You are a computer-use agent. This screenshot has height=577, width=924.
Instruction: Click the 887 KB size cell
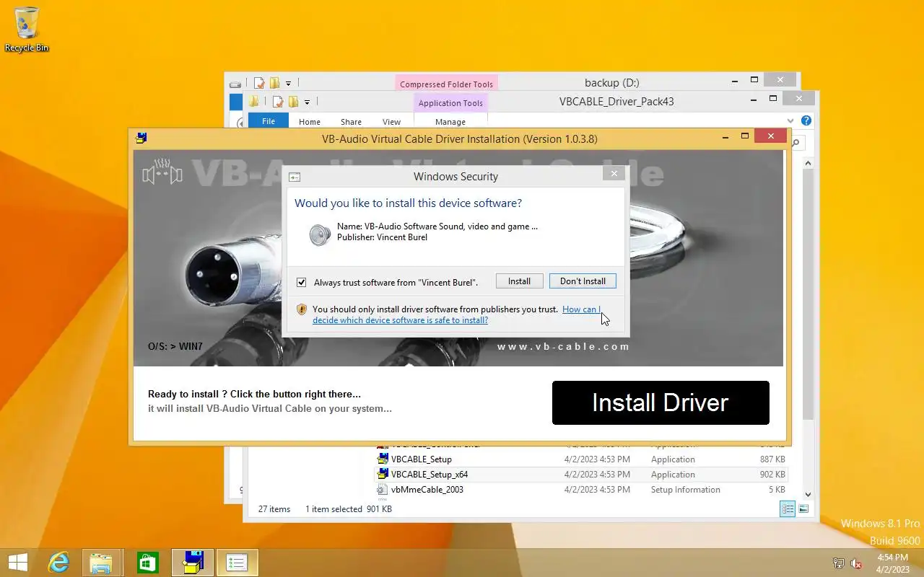772,459
